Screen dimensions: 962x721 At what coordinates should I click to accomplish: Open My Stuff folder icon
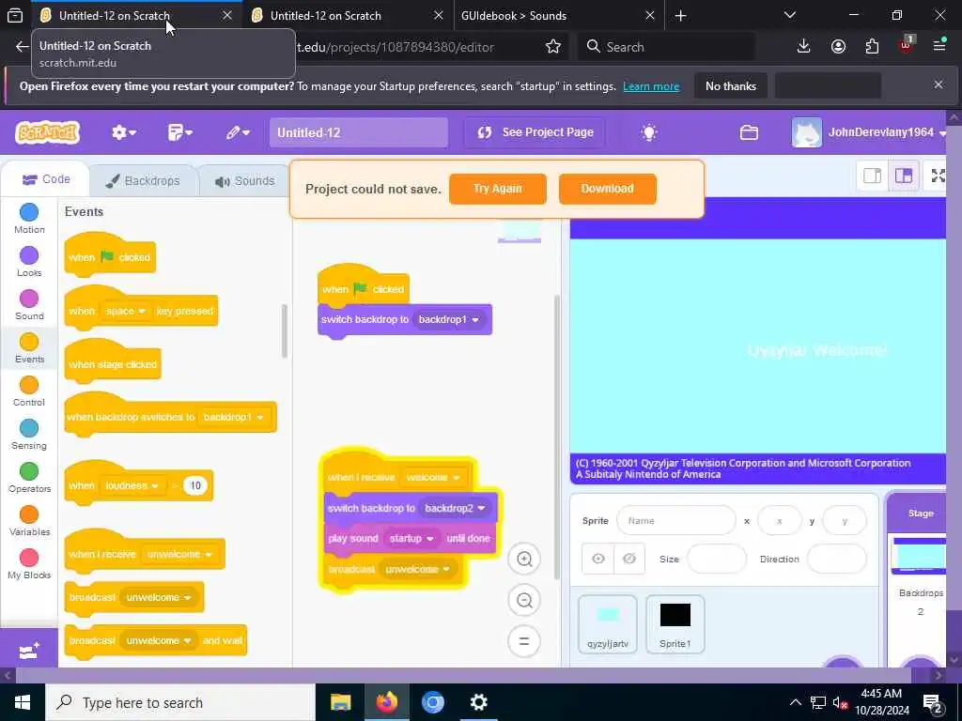click(x=749, y=132)
